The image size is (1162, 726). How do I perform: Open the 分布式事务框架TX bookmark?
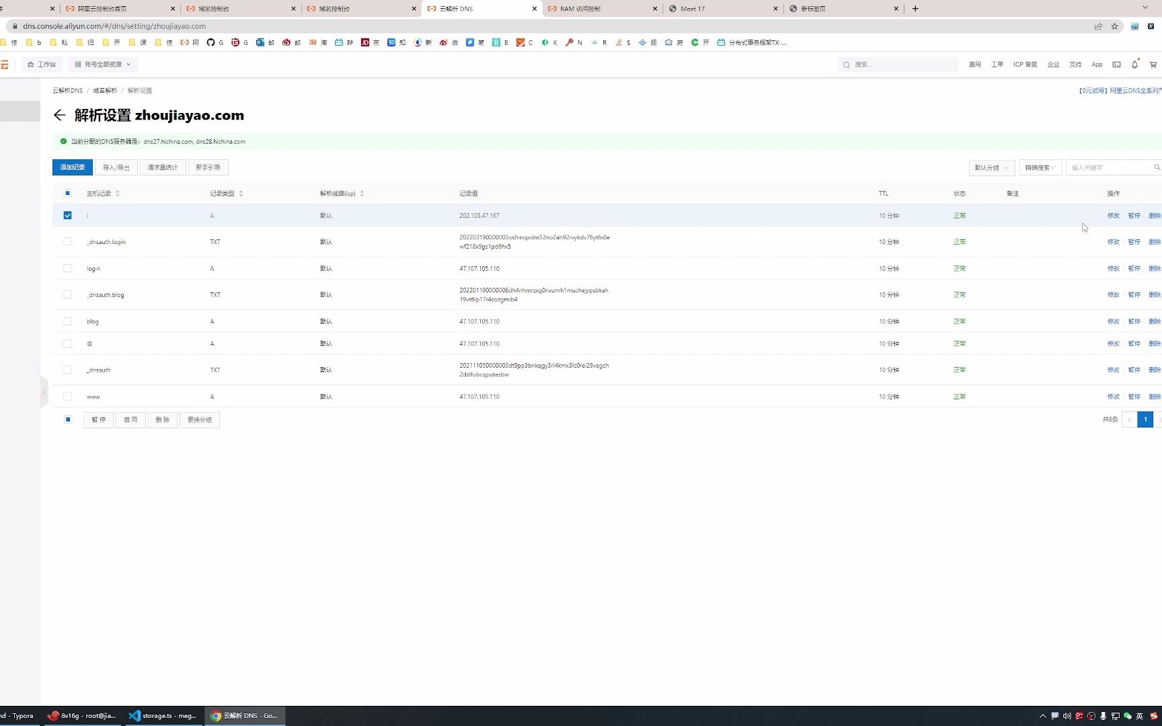click(751, 42)
